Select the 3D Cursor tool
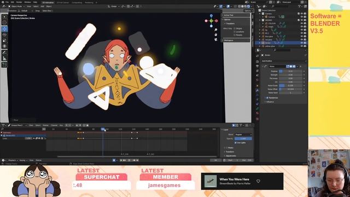The image size is (350, 197). (x=4, y=22)
